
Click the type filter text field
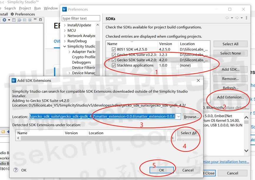coord(81,18)
